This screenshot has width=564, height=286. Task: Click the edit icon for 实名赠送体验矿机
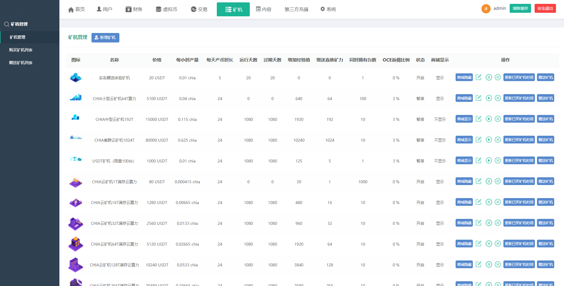pos(478,77)
